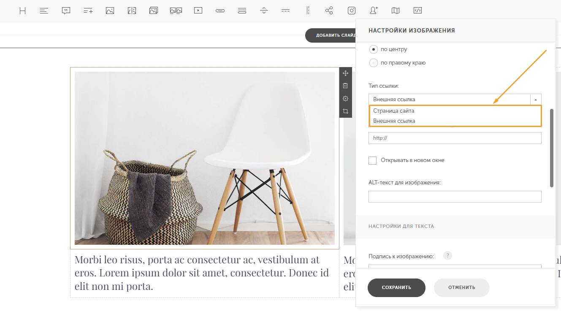
Task: Insert an image with text block
Action: point(132,11)
